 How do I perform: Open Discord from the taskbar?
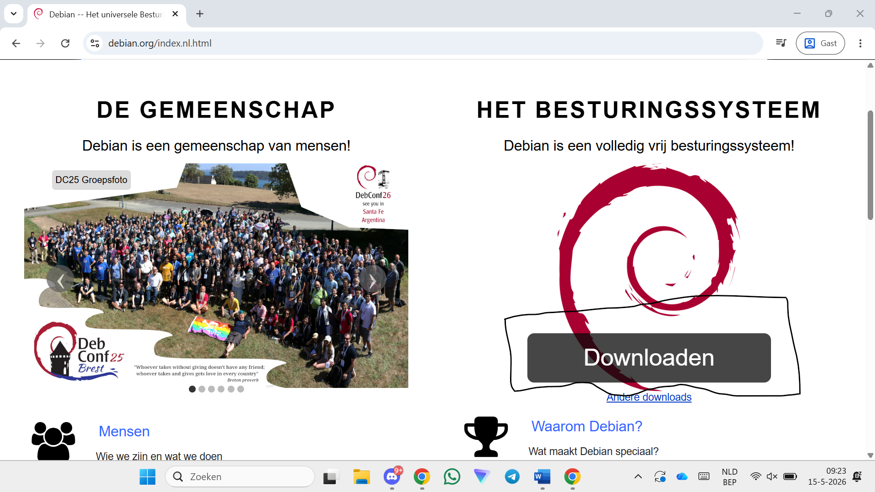click(x=392, y=477)
